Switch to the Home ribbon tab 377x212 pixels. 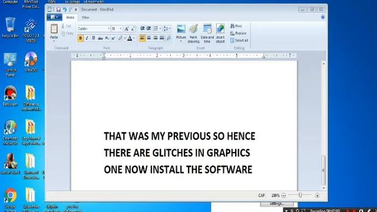coord(70,18)
